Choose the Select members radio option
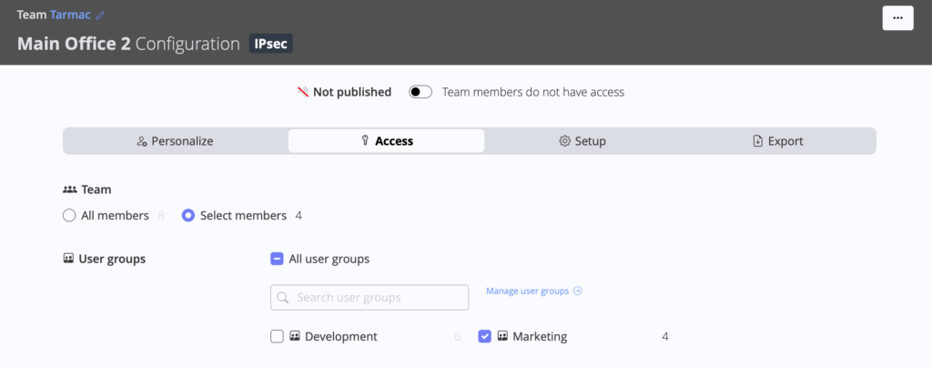The image size is (932, 367). point(188,216)
